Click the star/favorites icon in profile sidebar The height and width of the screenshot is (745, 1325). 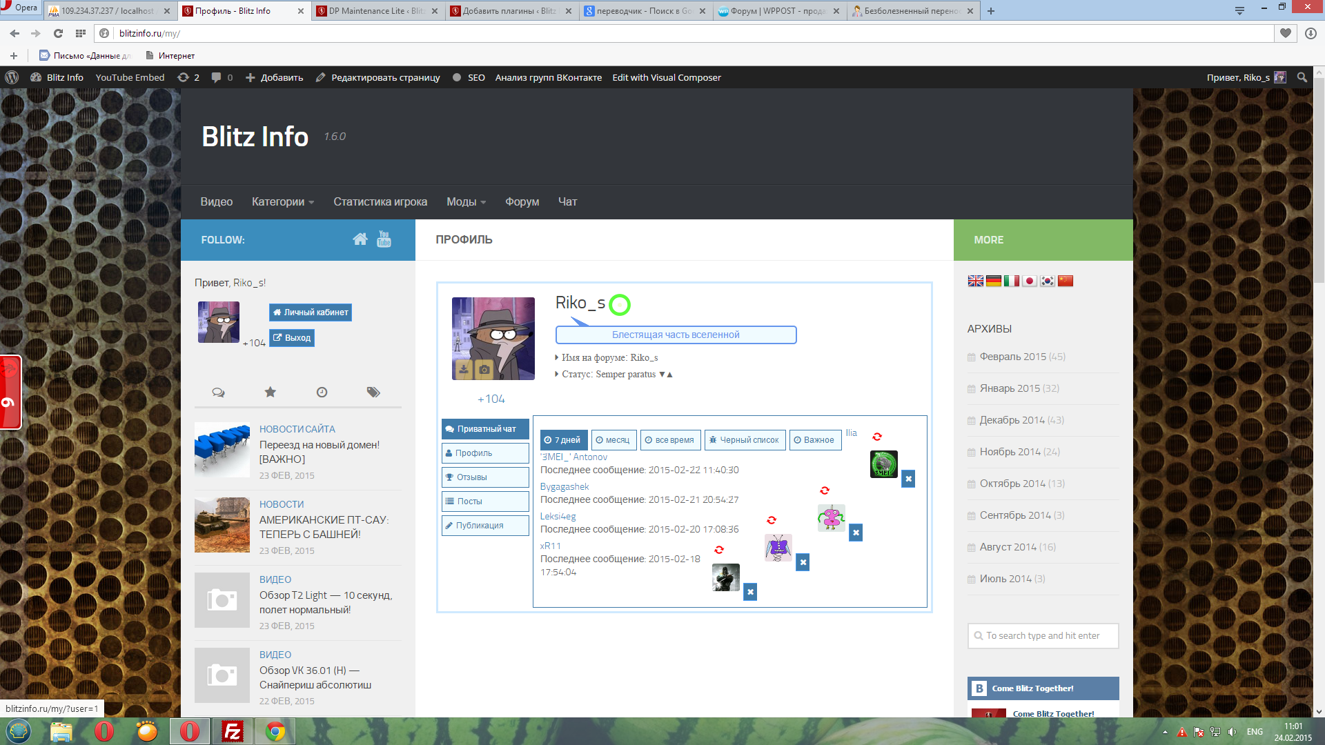coord(271,391)
